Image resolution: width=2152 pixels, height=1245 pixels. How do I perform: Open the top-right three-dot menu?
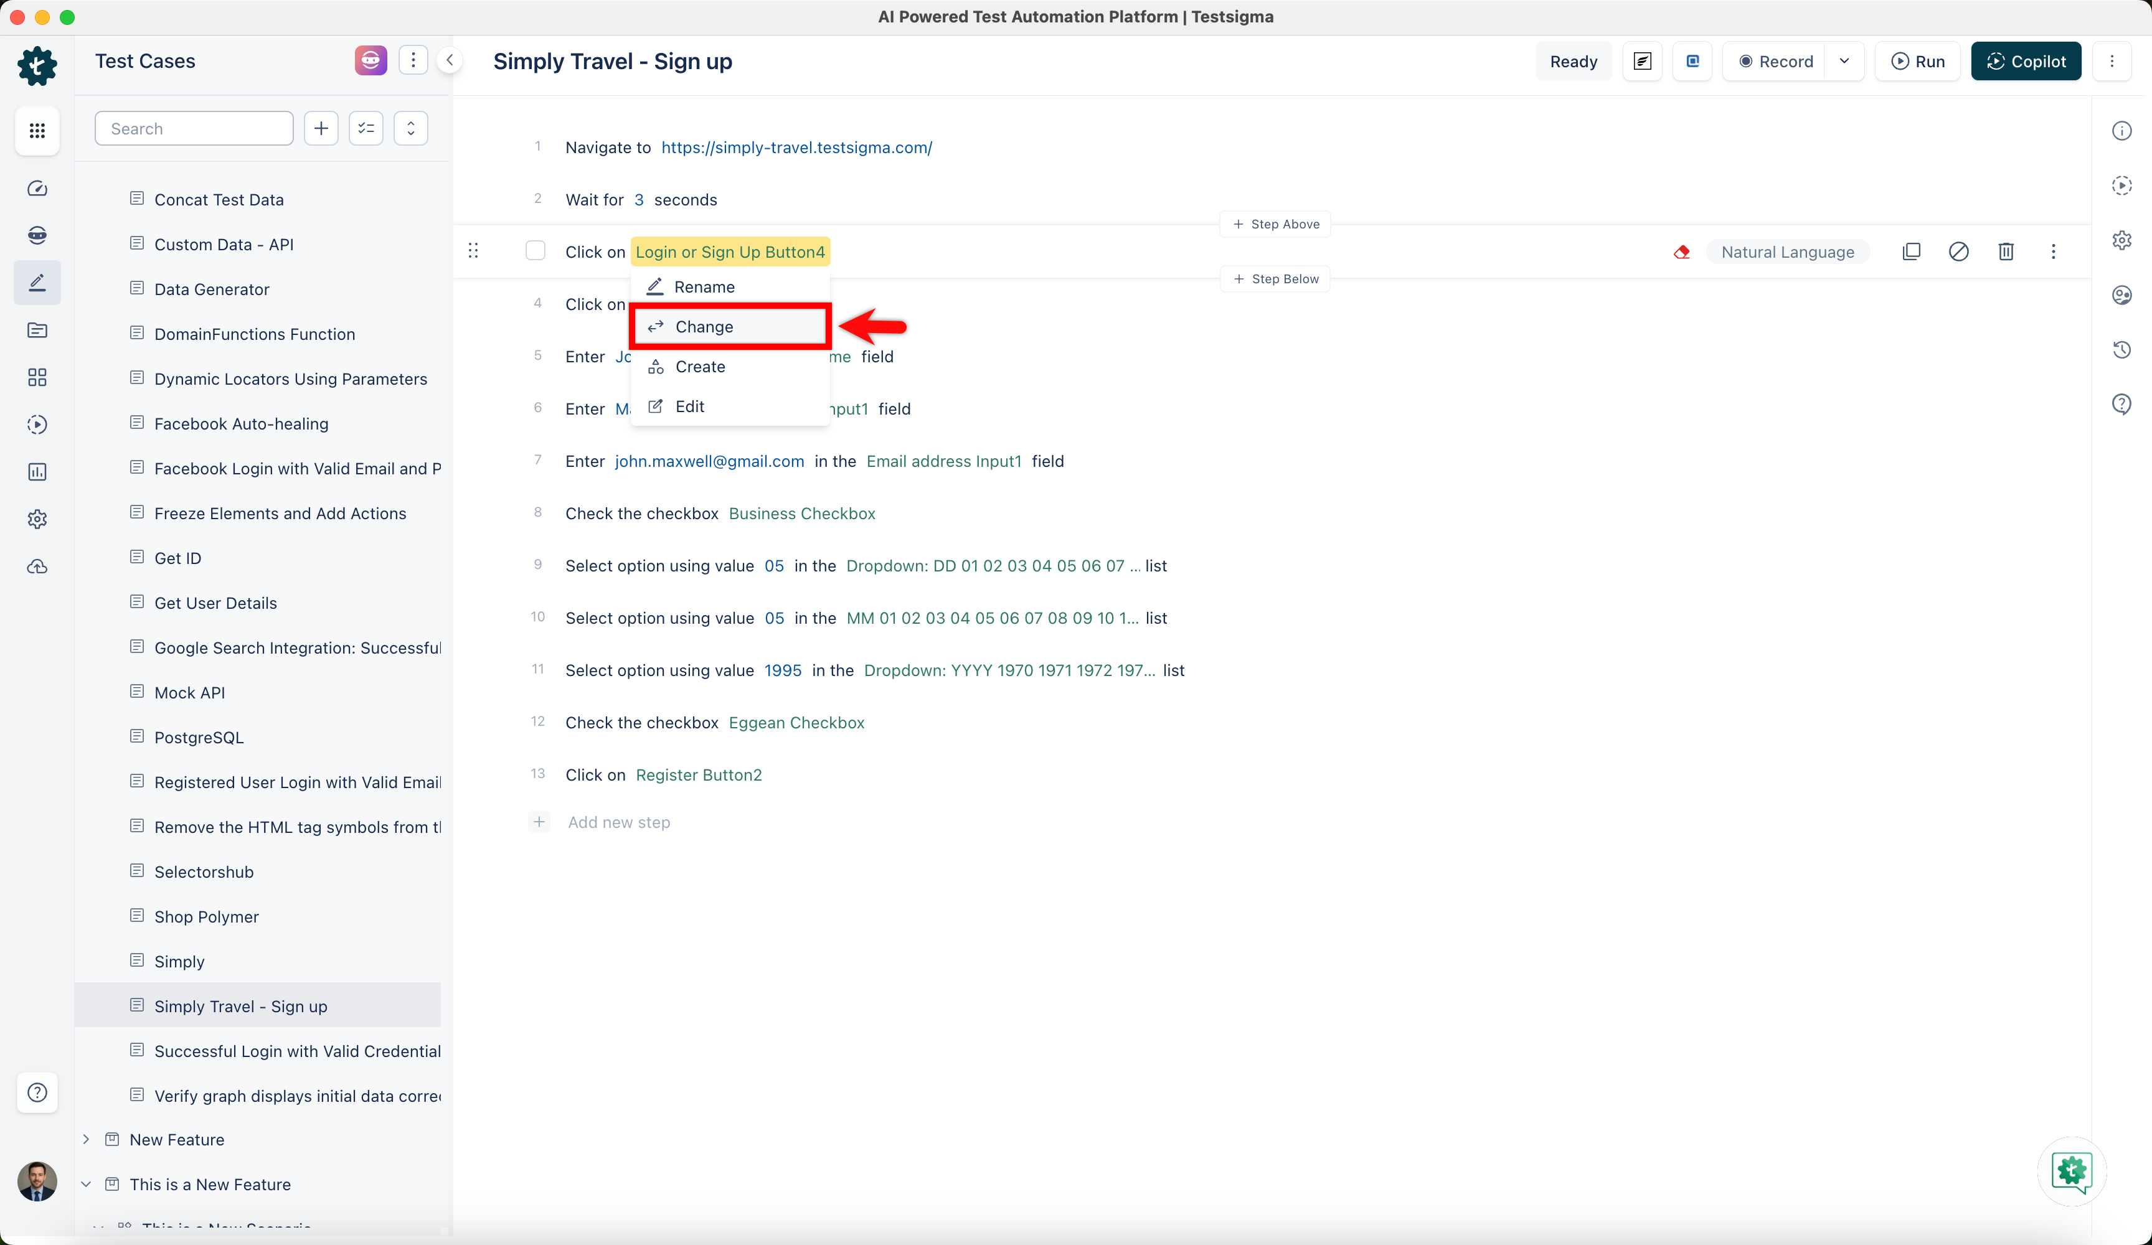point(2112,62)
